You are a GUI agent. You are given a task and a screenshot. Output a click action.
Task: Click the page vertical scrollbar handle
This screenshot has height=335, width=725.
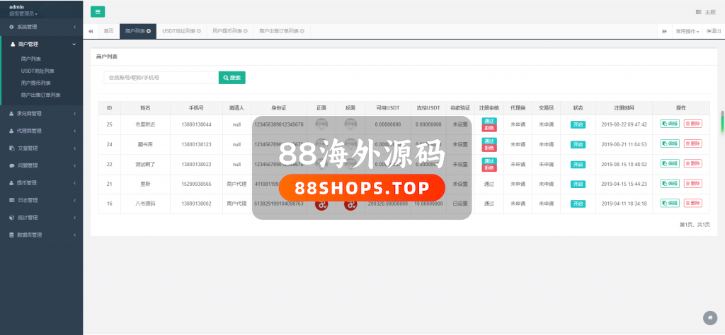[722, 121]
